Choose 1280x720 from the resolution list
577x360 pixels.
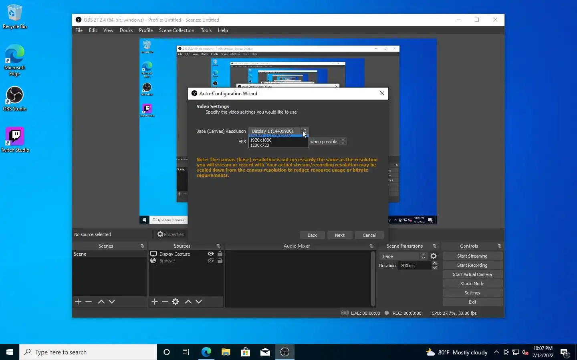[278, 145]
